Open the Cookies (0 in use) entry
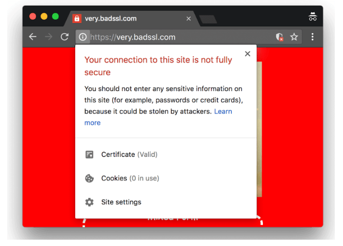Viewport: 343px width, 246px height. (130, 179)
